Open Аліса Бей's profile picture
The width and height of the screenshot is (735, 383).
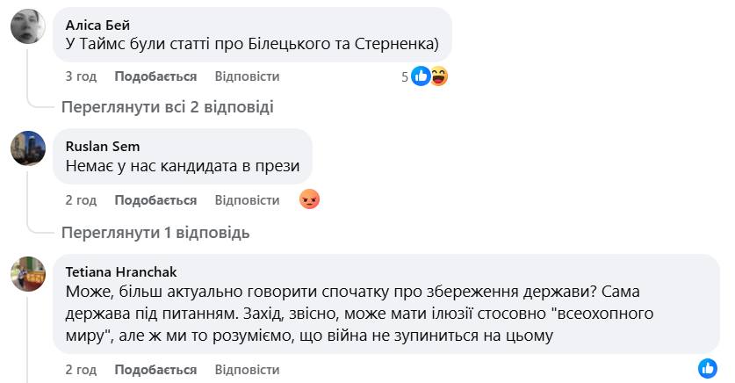pyautogui.click(x=28, y=25)
